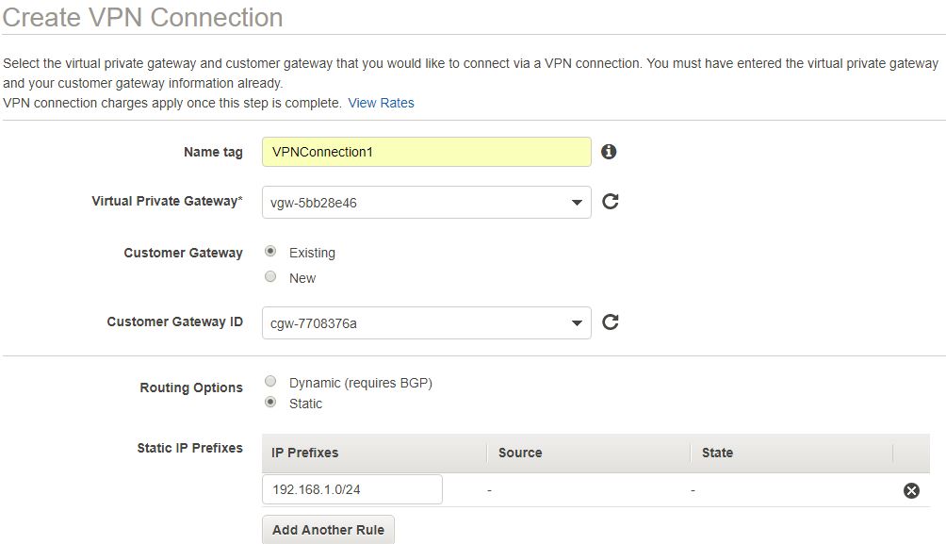
Task: Refresh the Customer Gateway ID list
Action: pyautogui.click(x=610, y=321)
